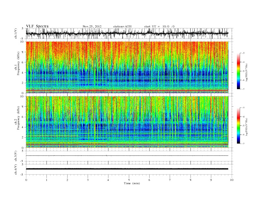
Task: Click the 'start UT = 10:0 :0' text
Action: coord(159,26)
